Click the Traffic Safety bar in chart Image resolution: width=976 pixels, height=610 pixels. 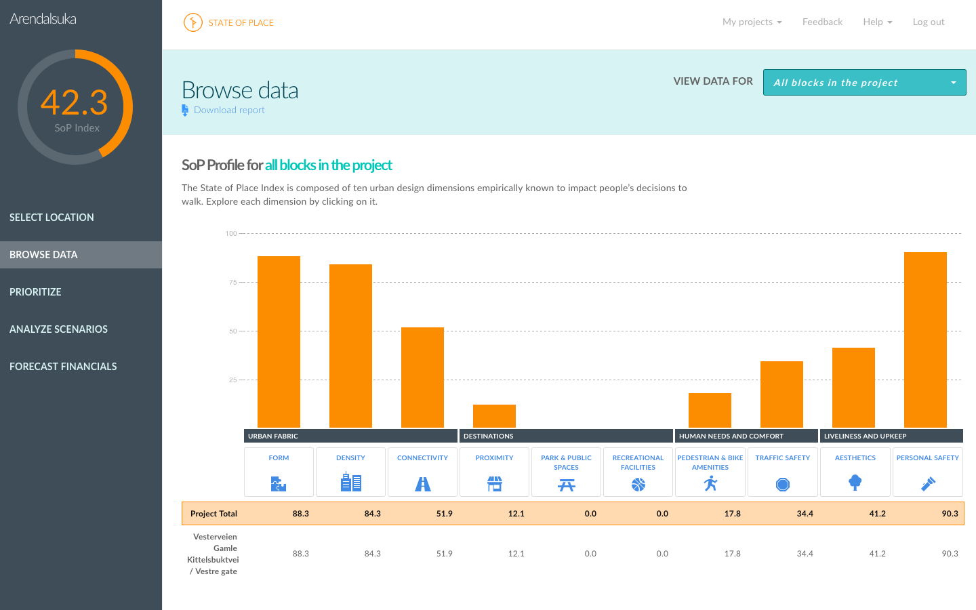pos(781,394)
